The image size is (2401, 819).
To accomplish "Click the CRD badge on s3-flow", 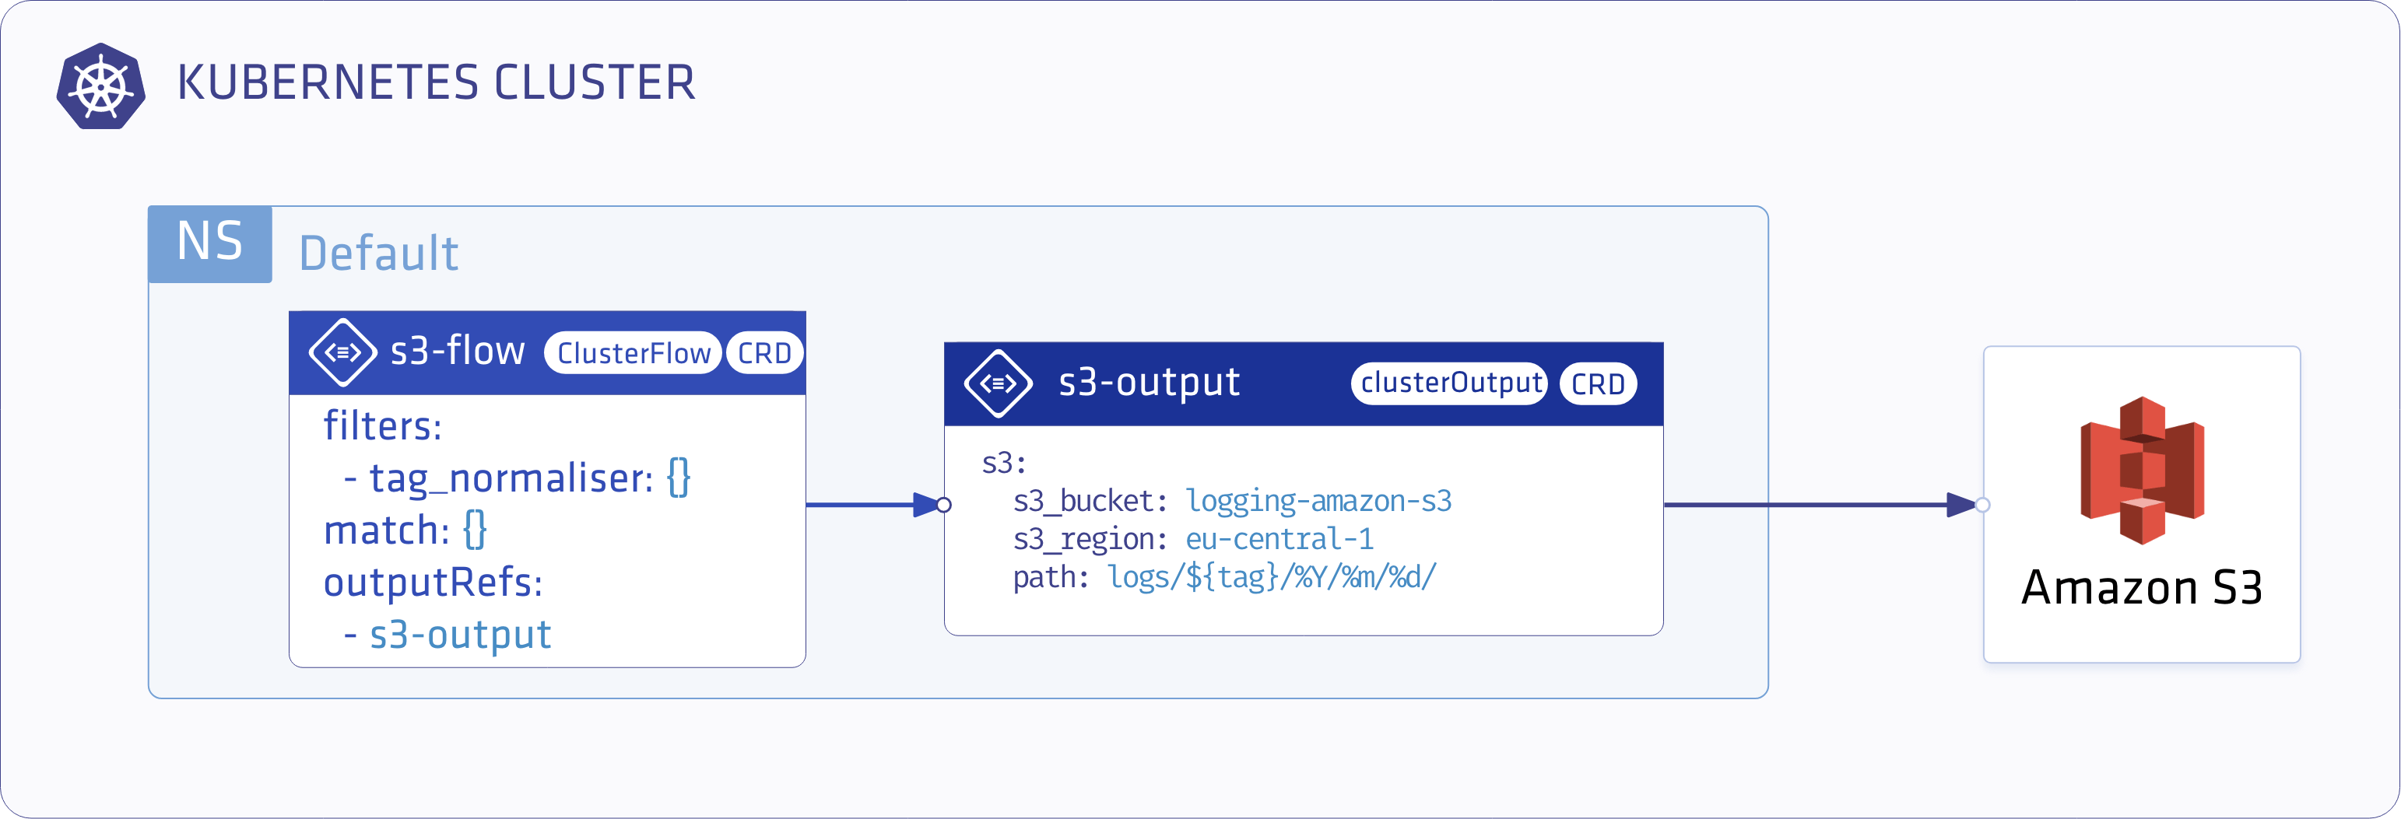I will coord(764,353).
